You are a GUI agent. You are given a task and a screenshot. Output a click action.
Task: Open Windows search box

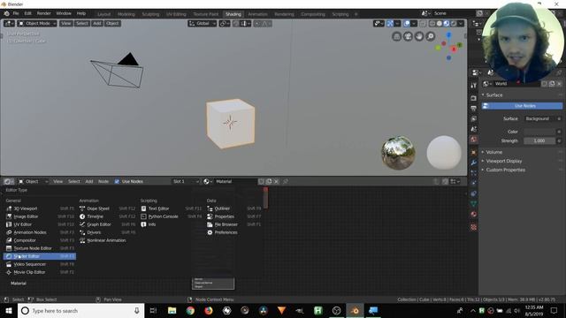[x=80, y=310]
